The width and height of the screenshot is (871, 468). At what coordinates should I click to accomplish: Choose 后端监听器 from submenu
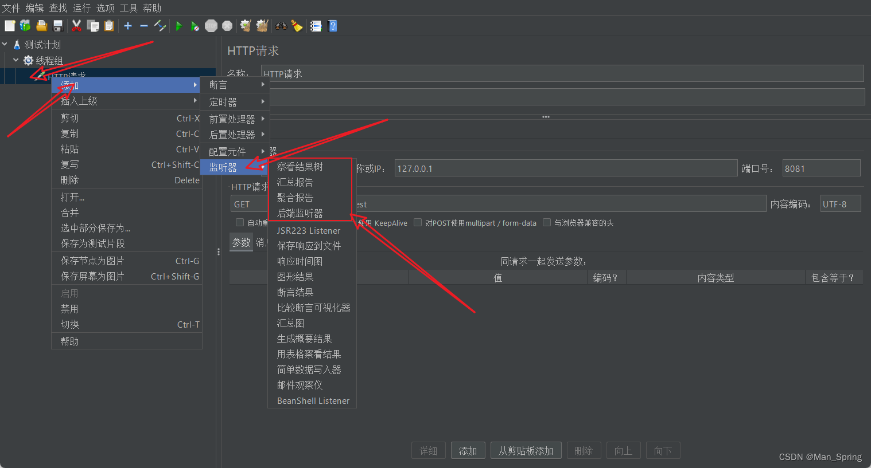pyautogui.click(x=312, y=213)
